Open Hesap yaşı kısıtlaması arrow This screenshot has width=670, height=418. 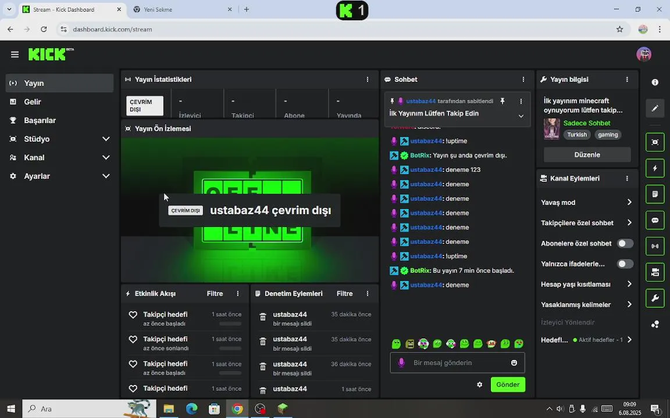629,284
